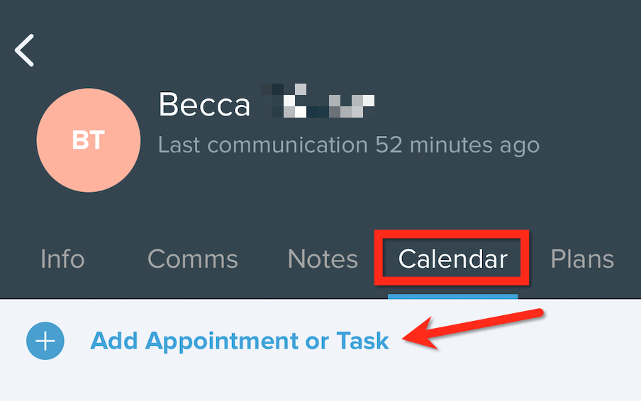Click the blue active indicator under Calendar
641x401 pixels.
click(x=452, y=296)
